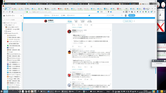Click the page zoom percentage badge in URL bar
The image size is (166, 93).
tap(101, 12)
